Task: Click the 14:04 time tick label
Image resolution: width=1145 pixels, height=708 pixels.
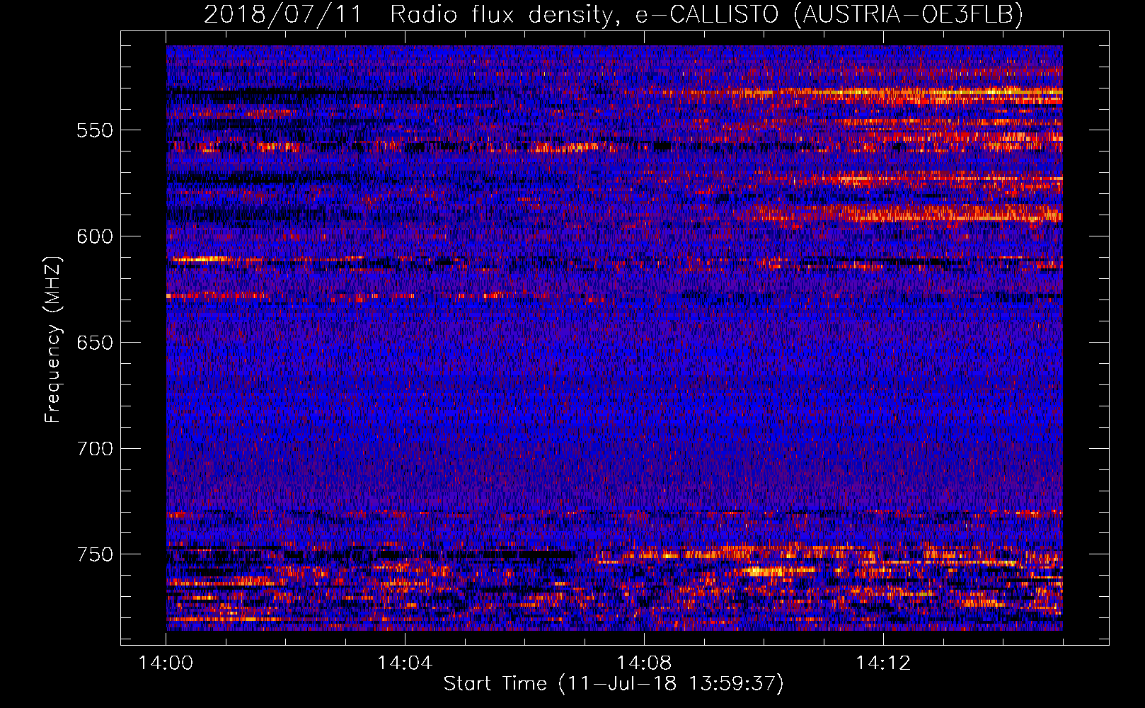Action: 405,663
